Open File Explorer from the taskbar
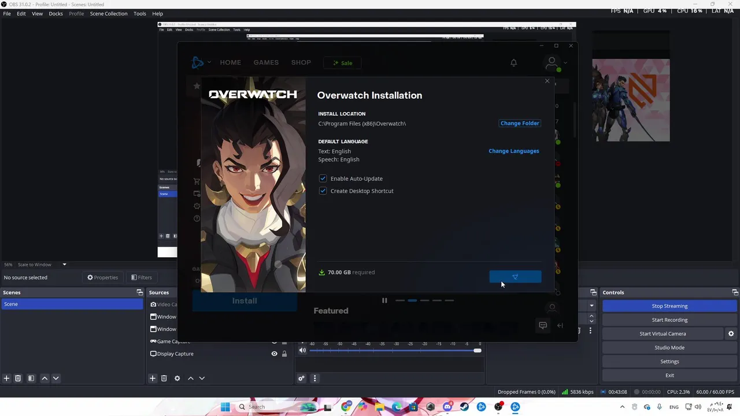 (380, 407)
